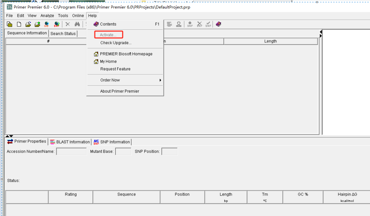This screenshot has height=216, width=370.
Task: Expand the Order Now submenu
Action: [125, 80]
